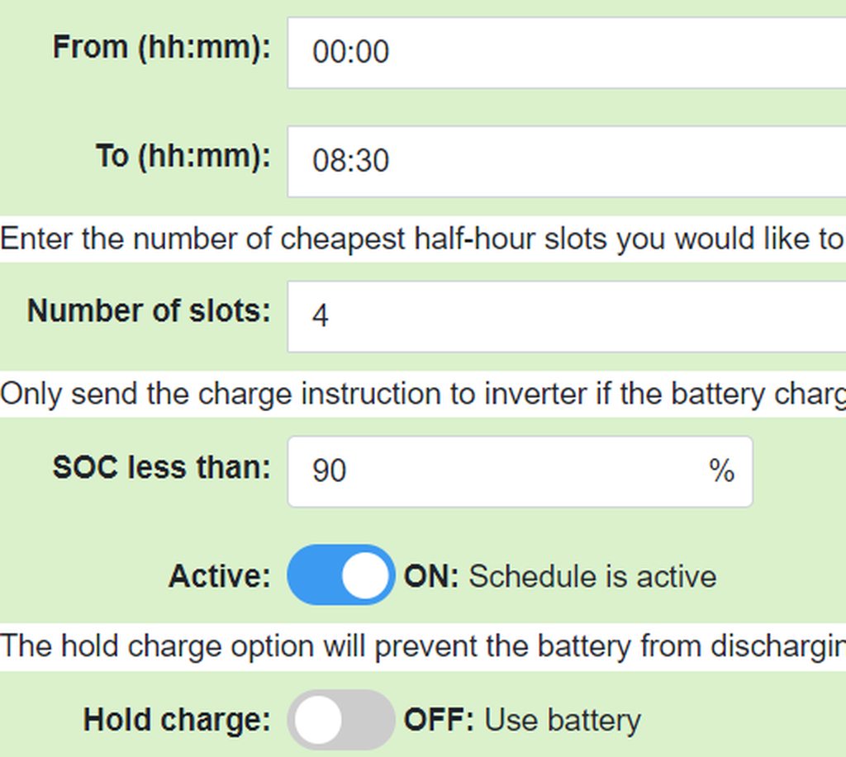Turn off the Active schedule toggle
The height and width of the screenshot is (757, 846).
(x=341, y=575)
